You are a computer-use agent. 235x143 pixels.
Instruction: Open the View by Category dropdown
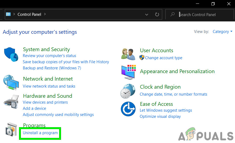point(223,32)
